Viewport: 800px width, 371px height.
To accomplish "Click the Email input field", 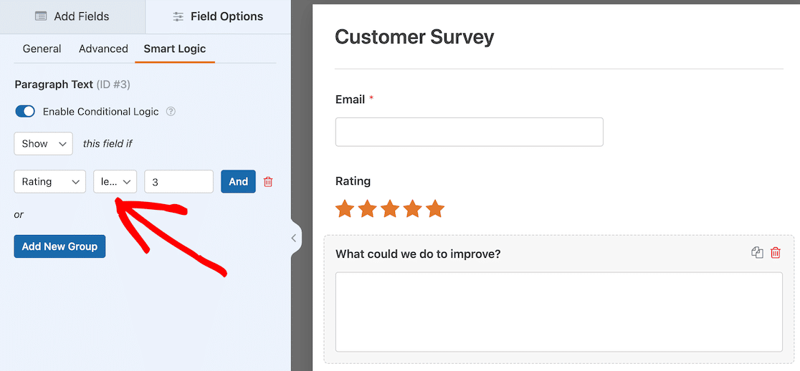I will click(469, 132).
